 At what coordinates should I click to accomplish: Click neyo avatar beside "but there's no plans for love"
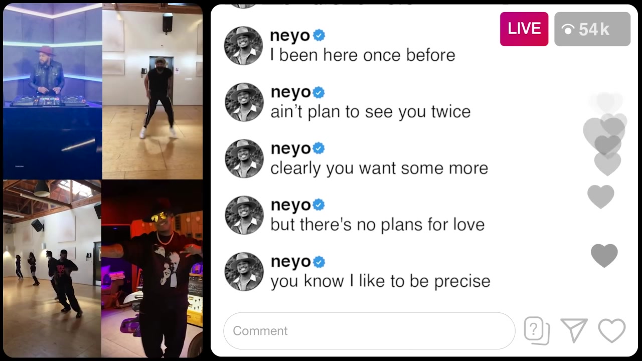pos(244,215)
